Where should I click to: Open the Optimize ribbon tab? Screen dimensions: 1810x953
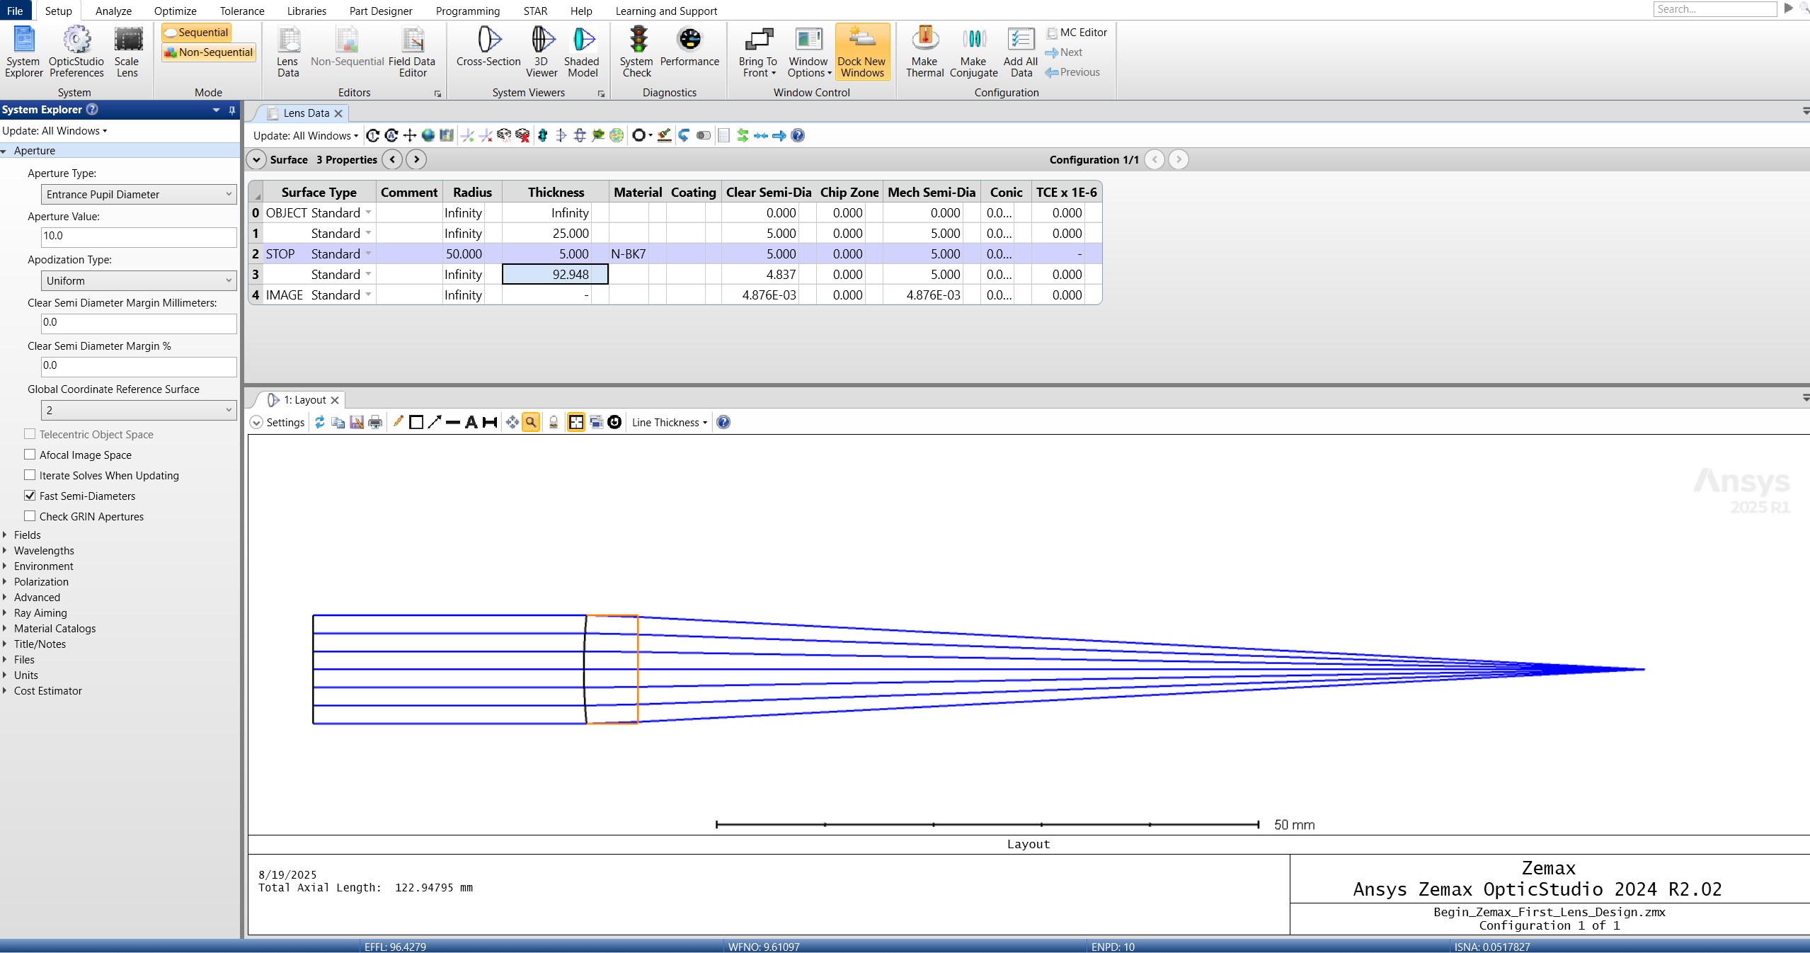pos(175,11)
